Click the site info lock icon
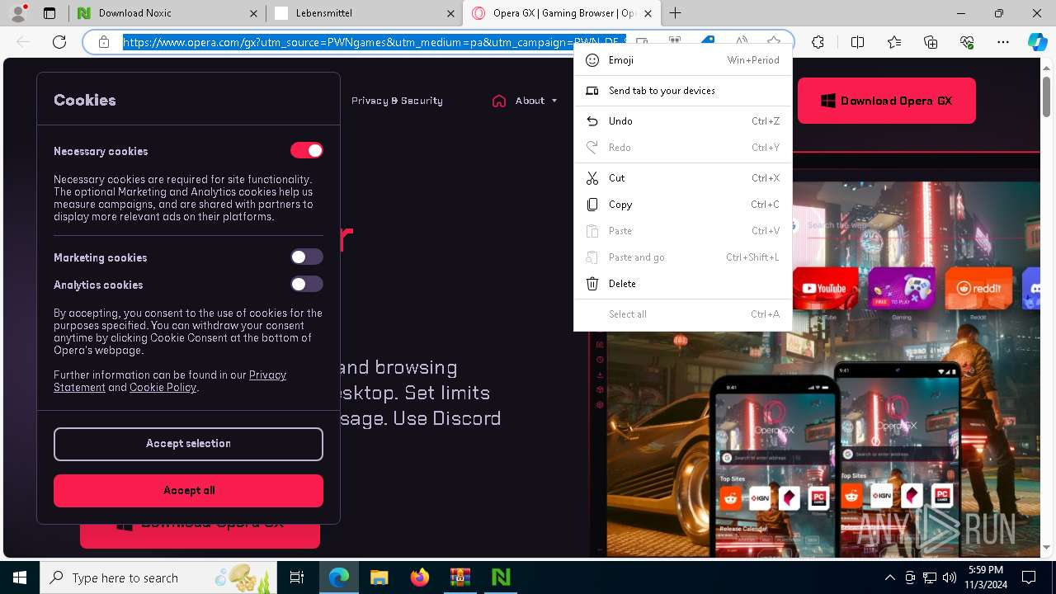1056x594 pixels. [x=104, y=42]
